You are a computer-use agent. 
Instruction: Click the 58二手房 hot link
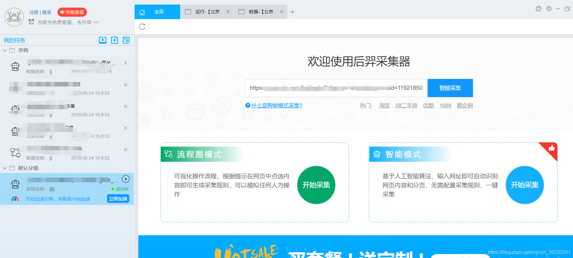point(406,106)
